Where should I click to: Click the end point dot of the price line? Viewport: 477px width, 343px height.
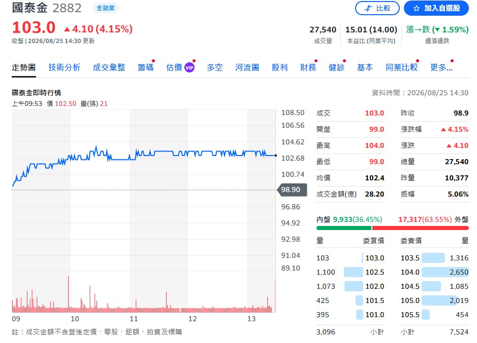276,156
